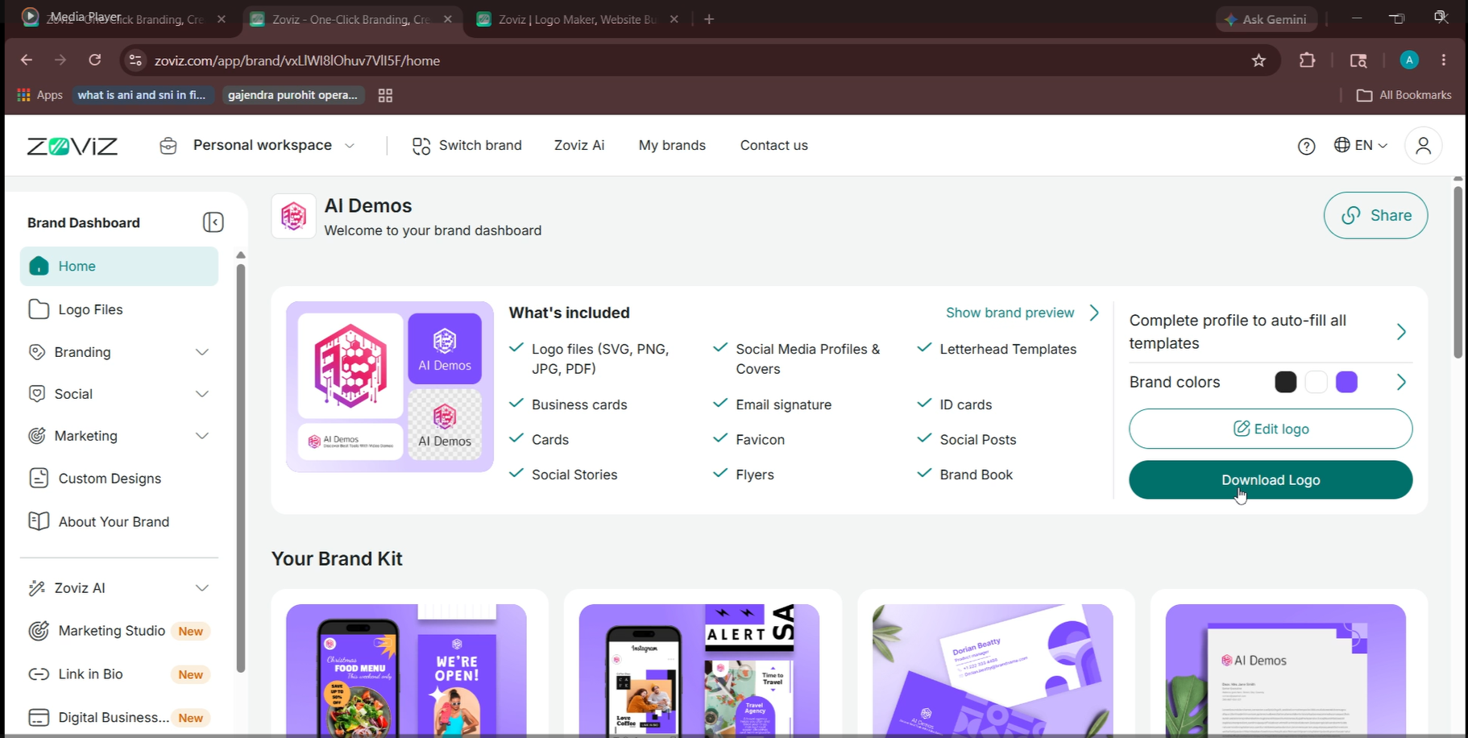Click the About Your Brand book icon
Image resolution: width=1468 pixels, height=738 pixels.
[39, 521]
